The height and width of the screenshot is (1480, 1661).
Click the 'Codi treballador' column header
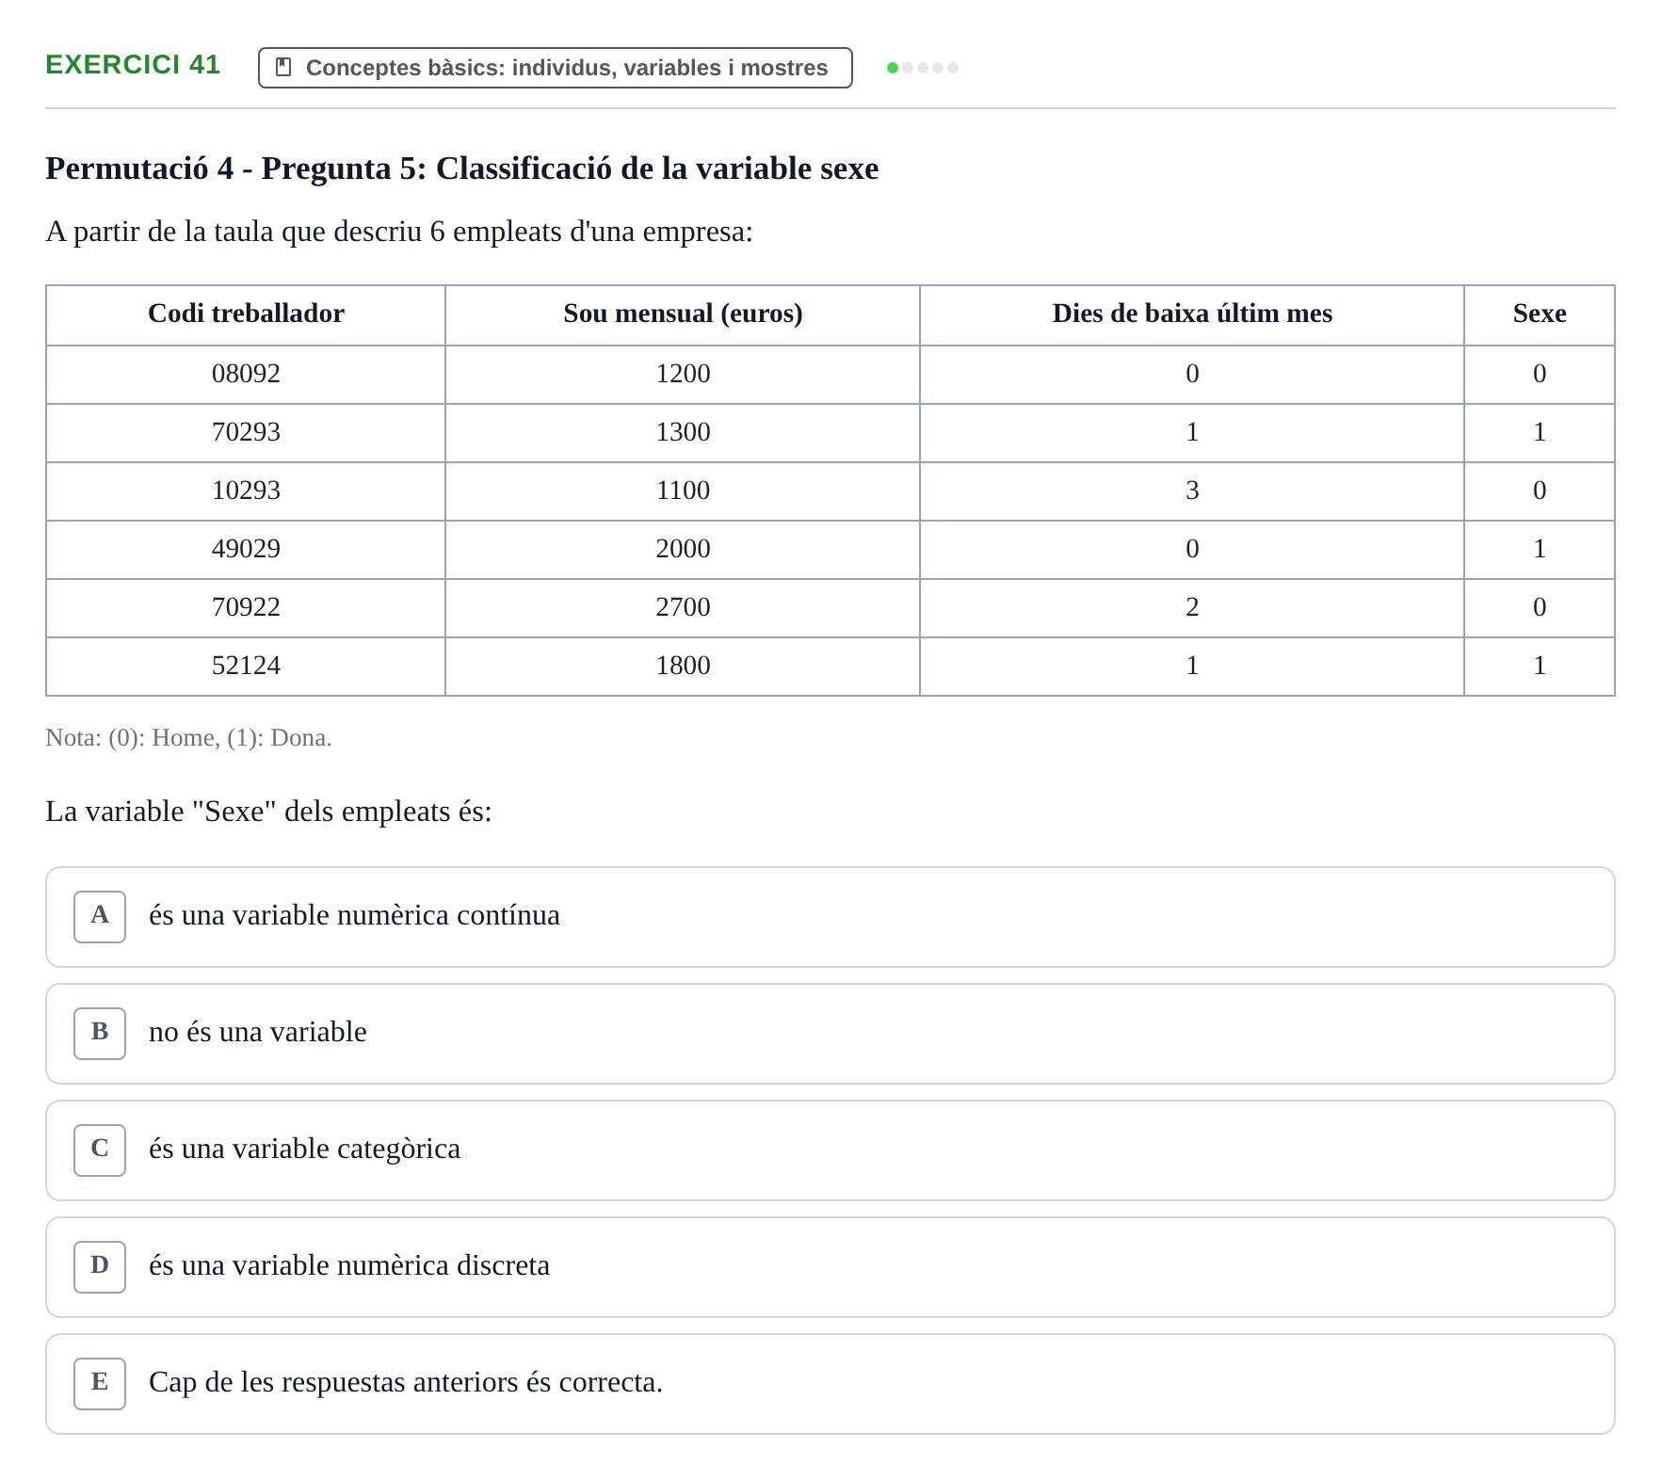(246, 314)
